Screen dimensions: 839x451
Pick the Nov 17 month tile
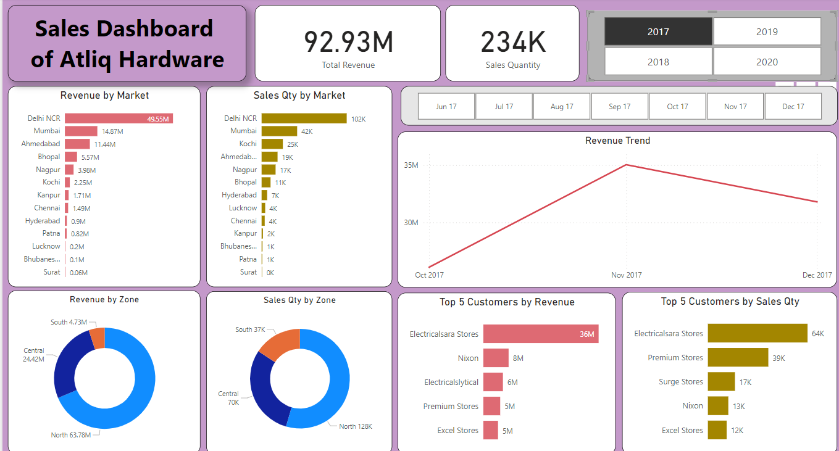click(x=735, y=107)
